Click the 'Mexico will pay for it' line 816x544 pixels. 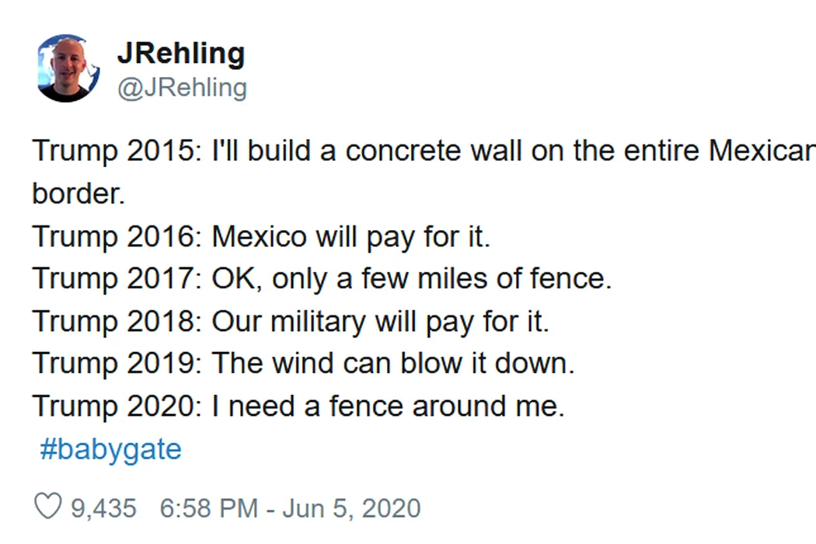[x=261, y=237]
